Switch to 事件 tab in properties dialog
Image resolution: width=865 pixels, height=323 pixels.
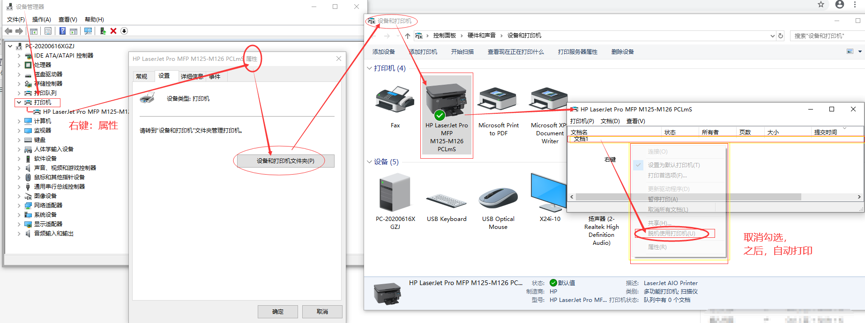pos(215,76)
